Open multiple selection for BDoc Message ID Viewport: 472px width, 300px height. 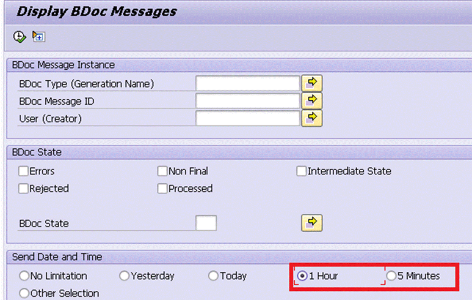tap(312, 101)
